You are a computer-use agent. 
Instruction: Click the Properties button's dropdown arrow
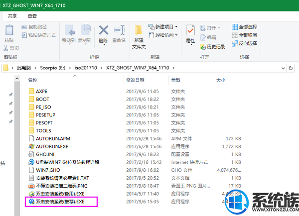(191, 45)
